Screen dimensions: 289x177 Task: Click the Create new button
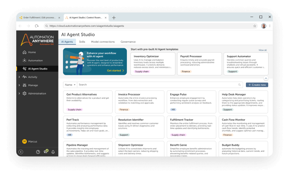[257, 85]
